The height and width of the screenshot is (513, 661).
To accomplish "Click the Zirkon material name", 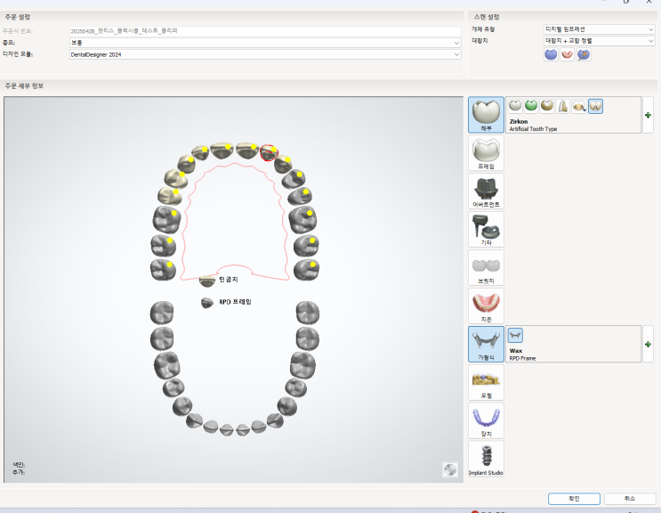I will [519, 121].
